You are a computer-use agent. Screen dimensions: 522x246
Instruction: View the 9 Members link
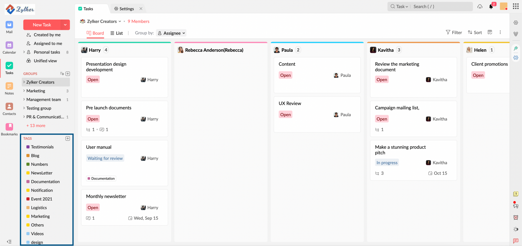[x=138, y=21]
